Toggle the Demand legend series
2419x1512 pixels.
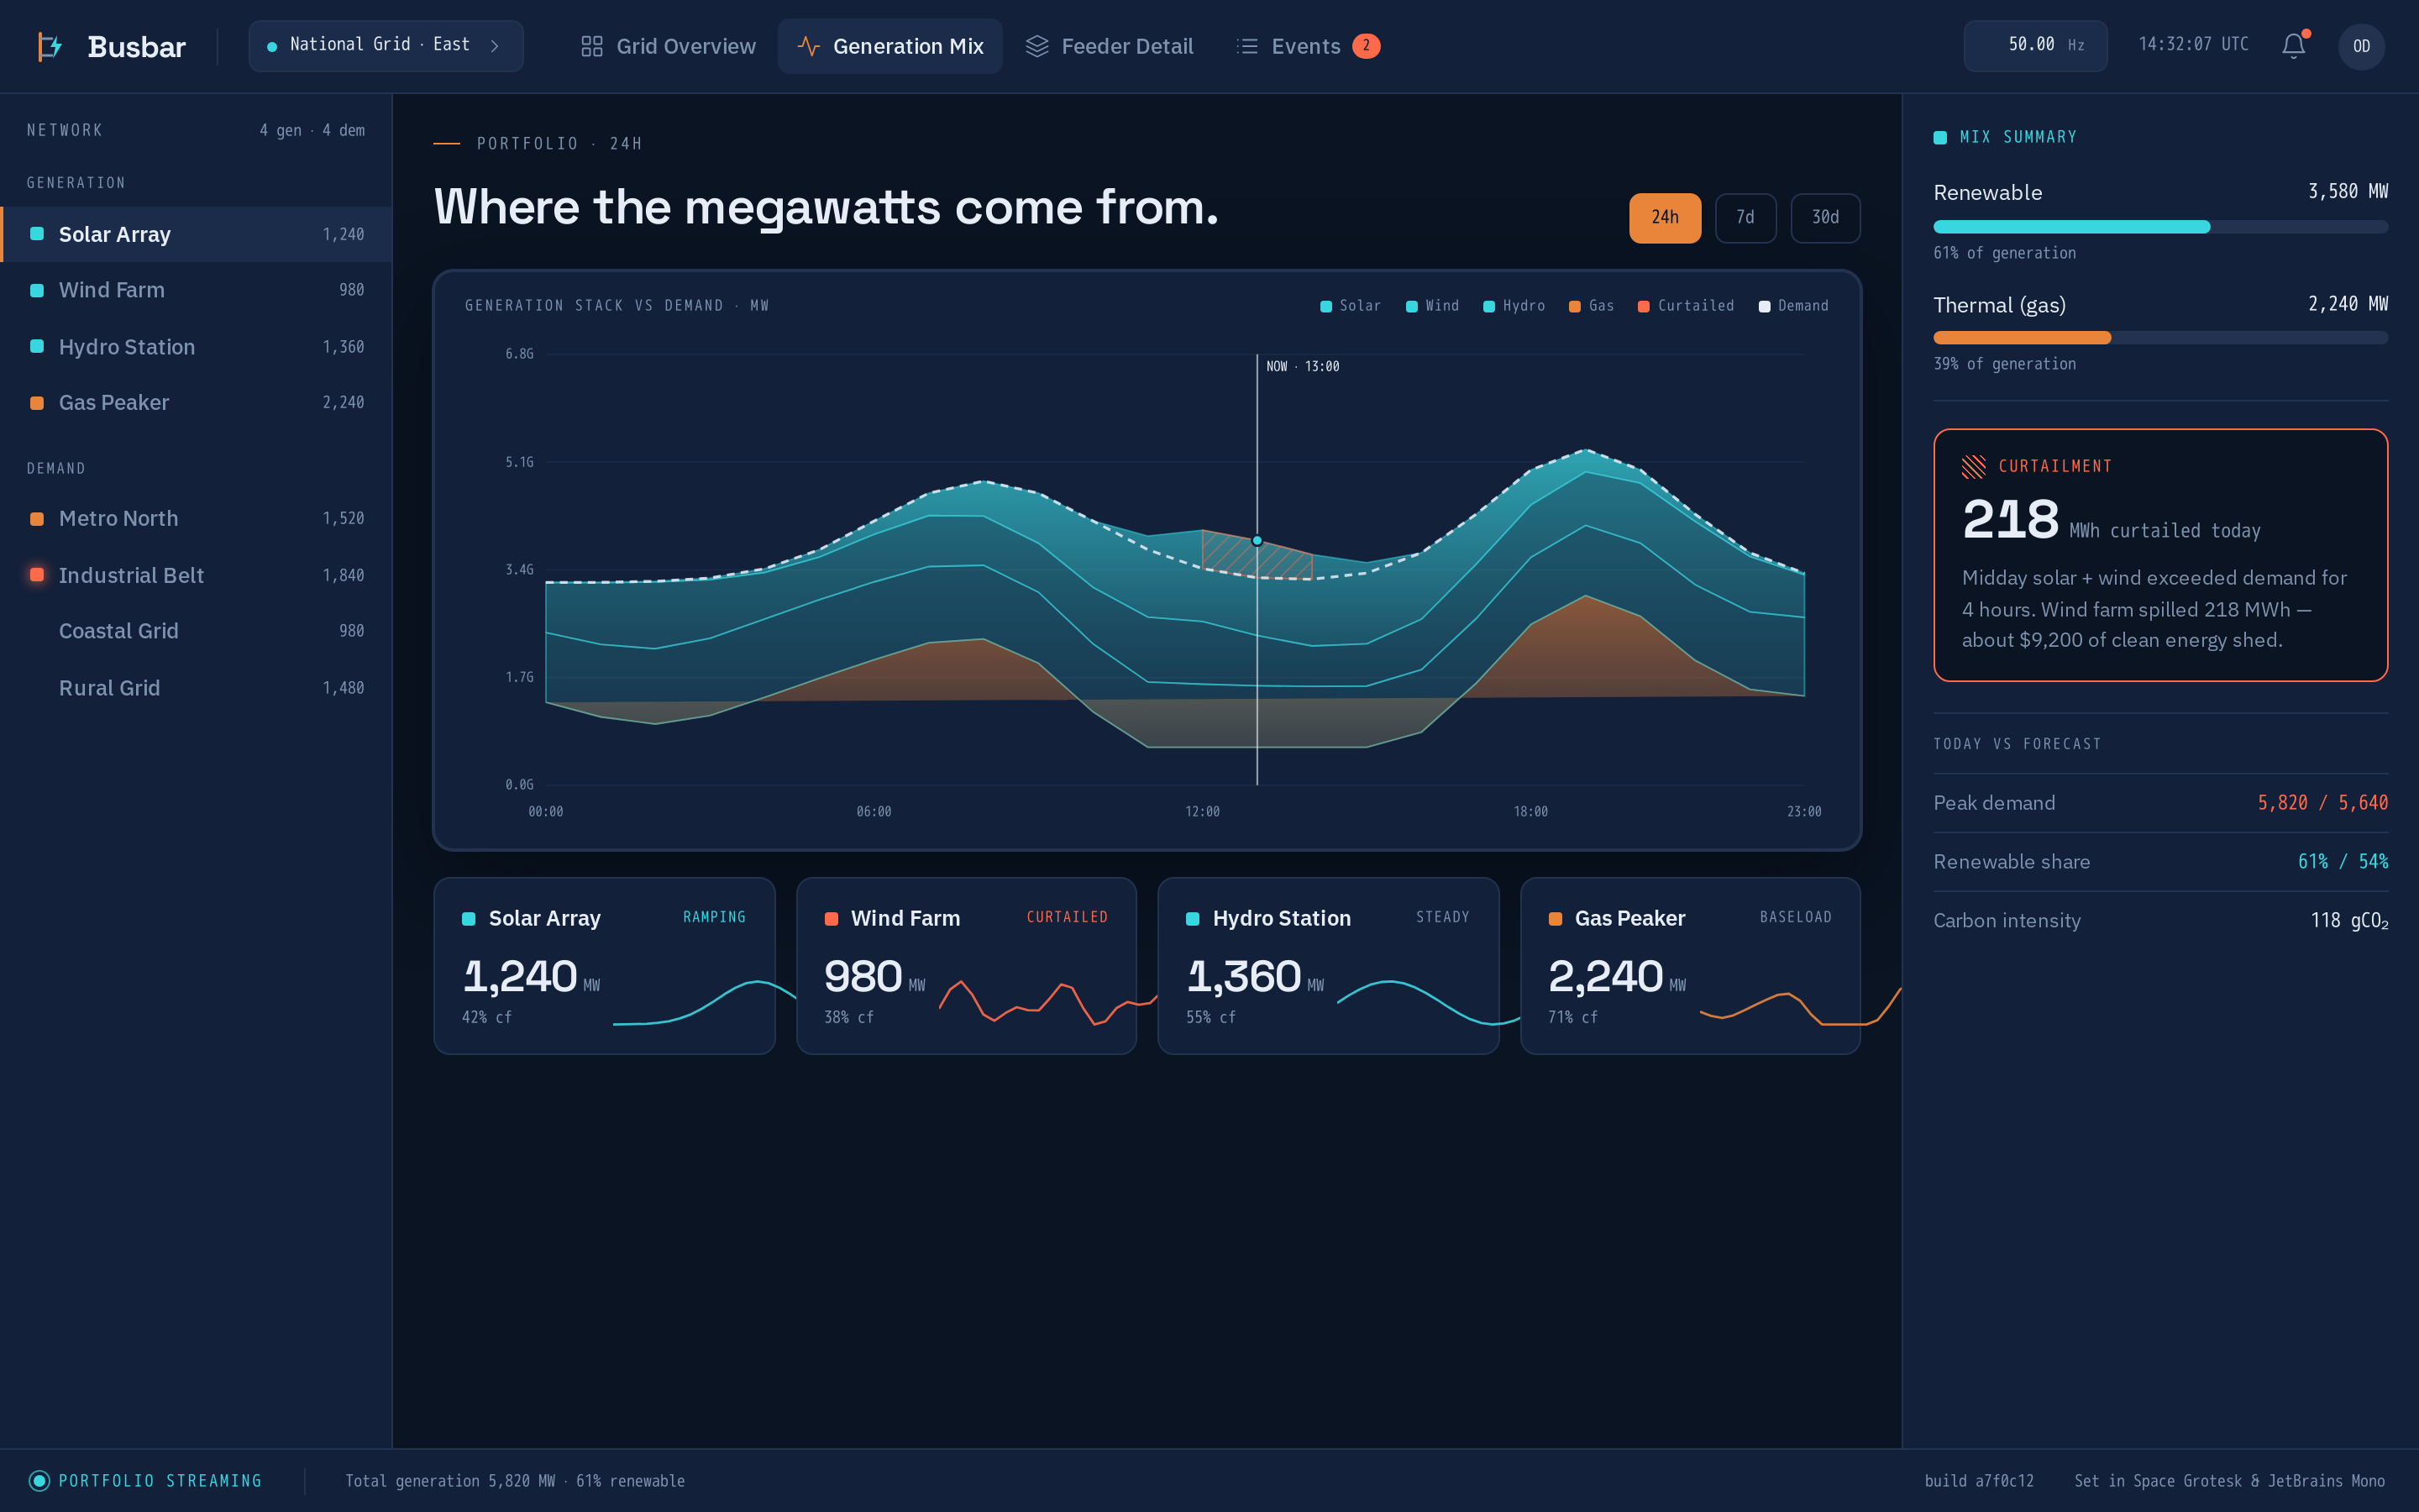click(1793, 306)
